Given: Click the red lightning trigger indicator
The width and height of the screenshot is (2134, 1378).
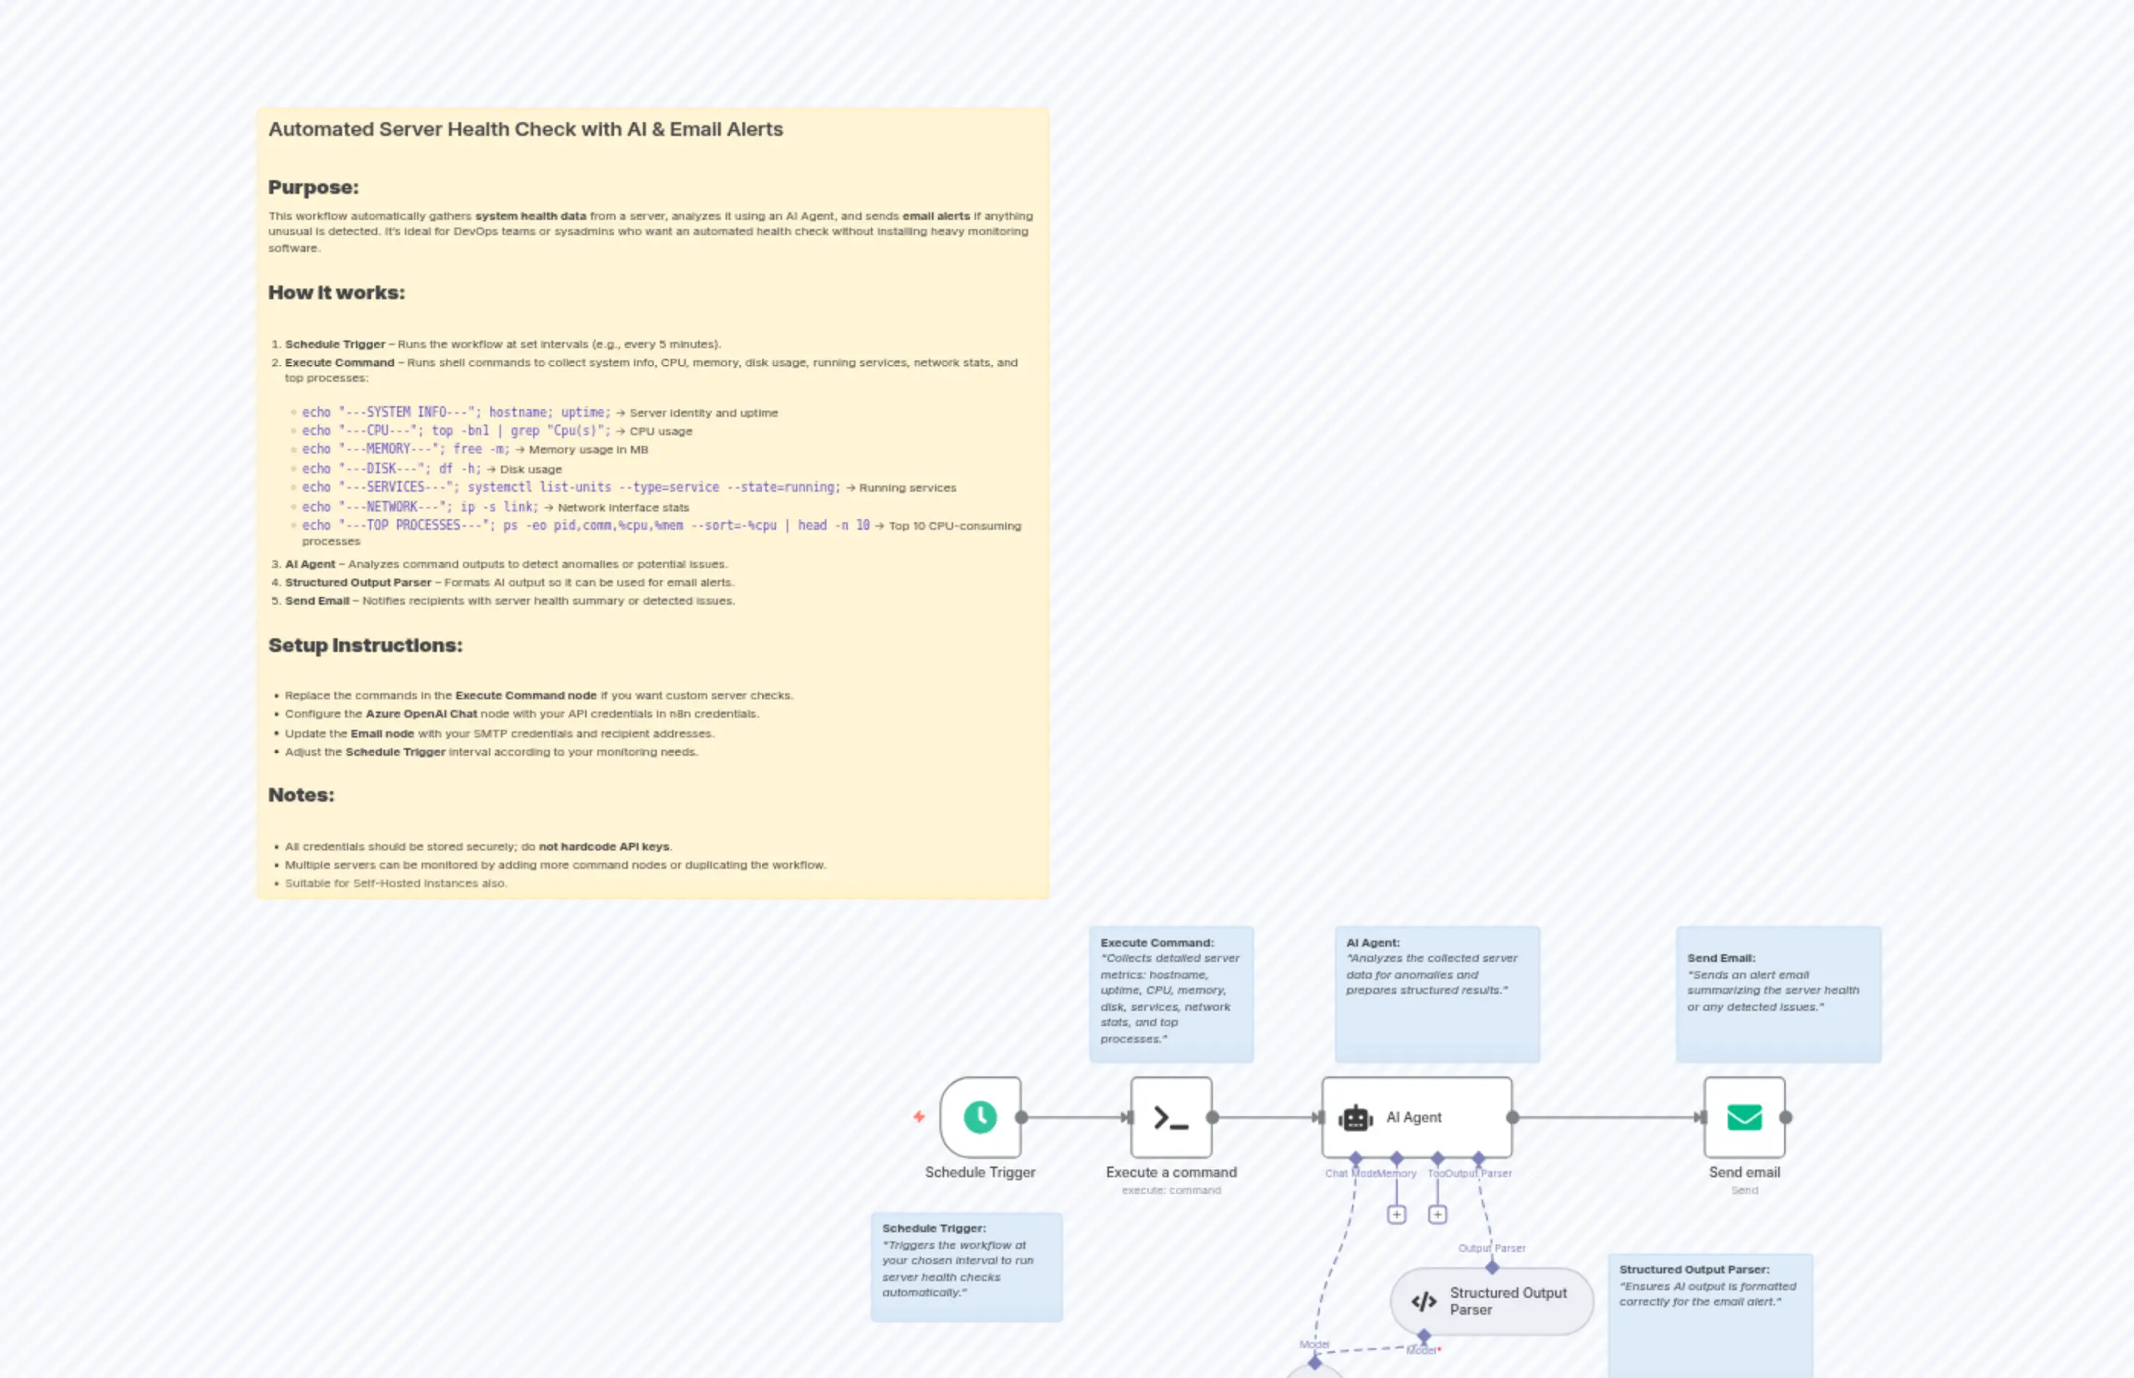Looking at the screenshot, I should pos(920,1117).
